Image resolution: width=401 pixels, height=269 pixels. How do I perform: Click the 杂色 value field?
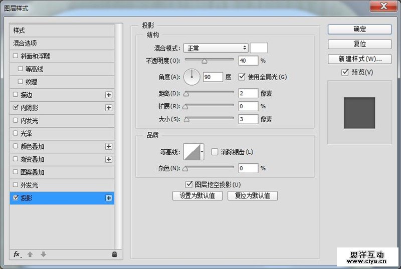(248, 168)
